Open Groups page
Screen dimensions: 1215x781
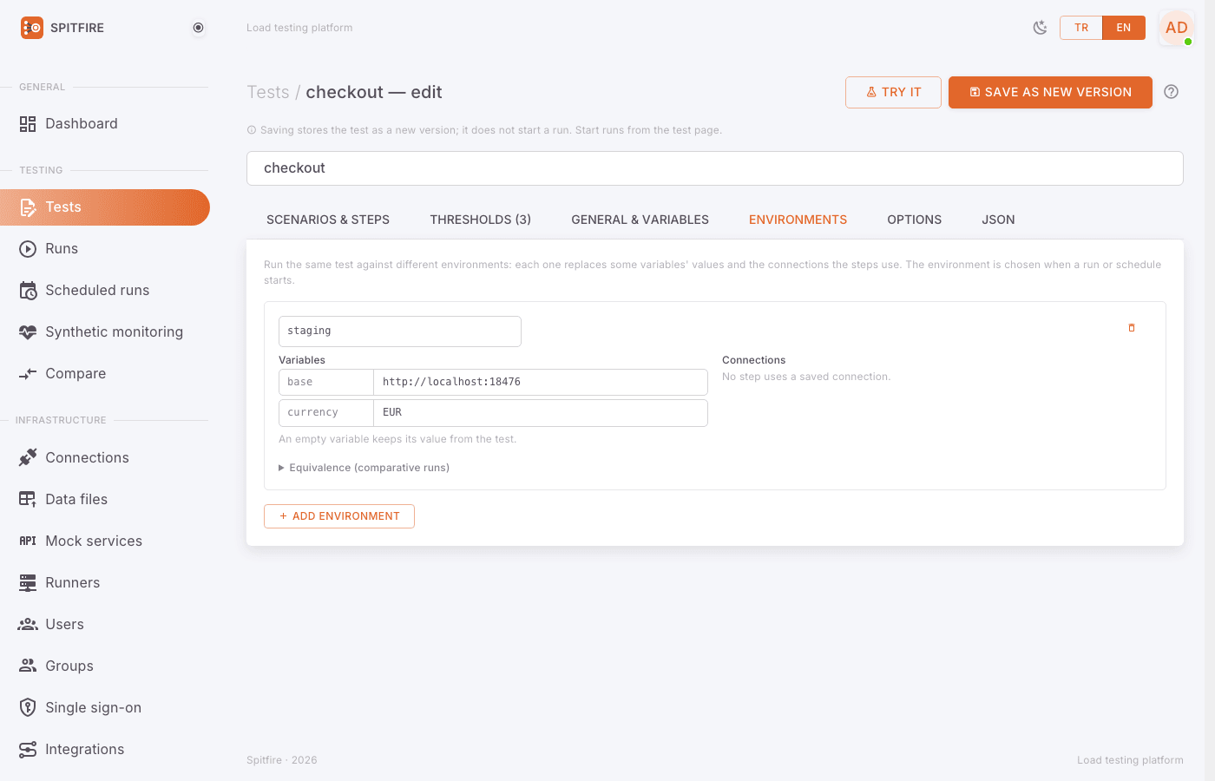(x=104, y=666)
